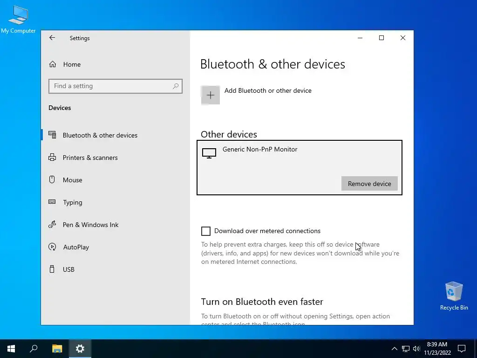Open the Windows Start menu
477x358 pixels.
click(11, 349)
